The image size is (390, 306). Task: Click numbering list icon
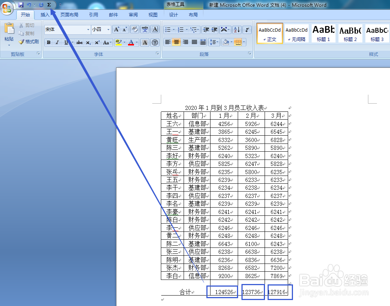pyautogui.click(x=181, y=30)
